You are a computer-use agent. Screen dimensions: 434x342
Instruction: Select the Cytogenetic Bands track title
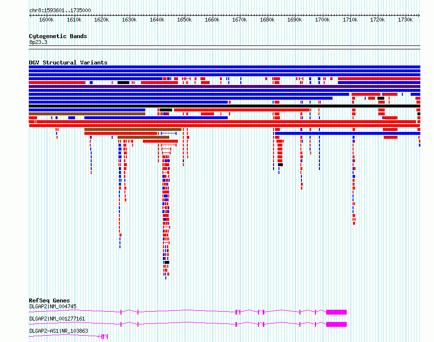point(58,36)
